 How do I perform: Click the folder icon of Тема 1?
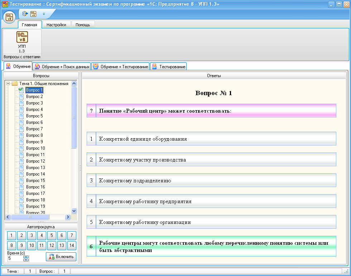click(x=15, y=84)
